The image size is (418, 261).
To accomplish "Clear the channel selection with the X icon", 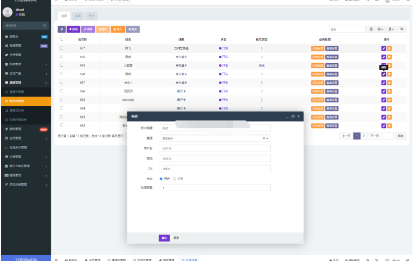I will coord(263,138).
